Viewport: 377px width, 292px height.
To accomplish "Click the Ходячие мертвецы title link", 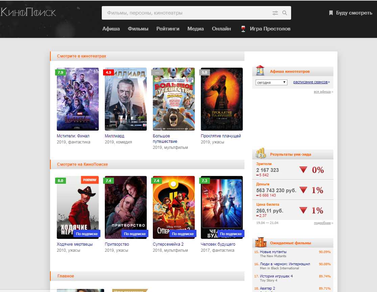I will (74, 244).
